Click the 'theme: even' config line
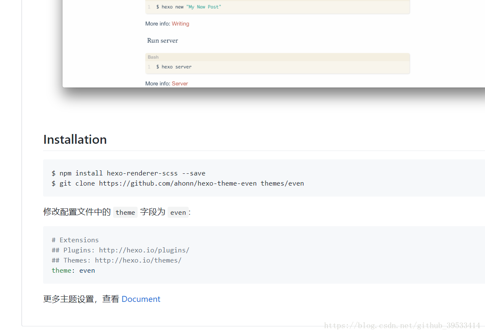Viewport: 485px width, 334px height. 73,271
